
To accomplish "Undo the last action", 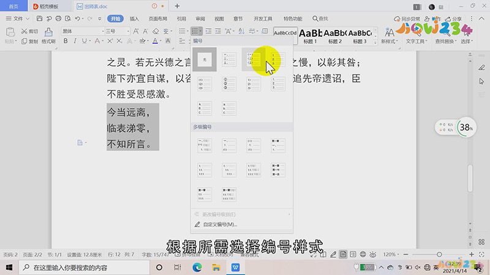I will [x=78, y=19].
